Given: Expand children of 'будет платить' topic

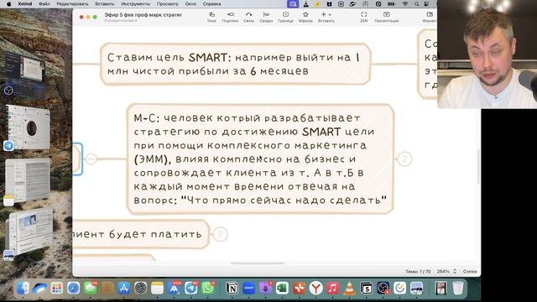Looking at the screenshot, I should coord(220,234).
